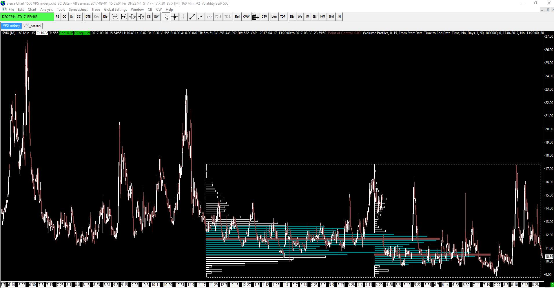This screenshot has height=288, width=554.
Task: Switch chart to We weekly timeframe
Action: (300, 17)
